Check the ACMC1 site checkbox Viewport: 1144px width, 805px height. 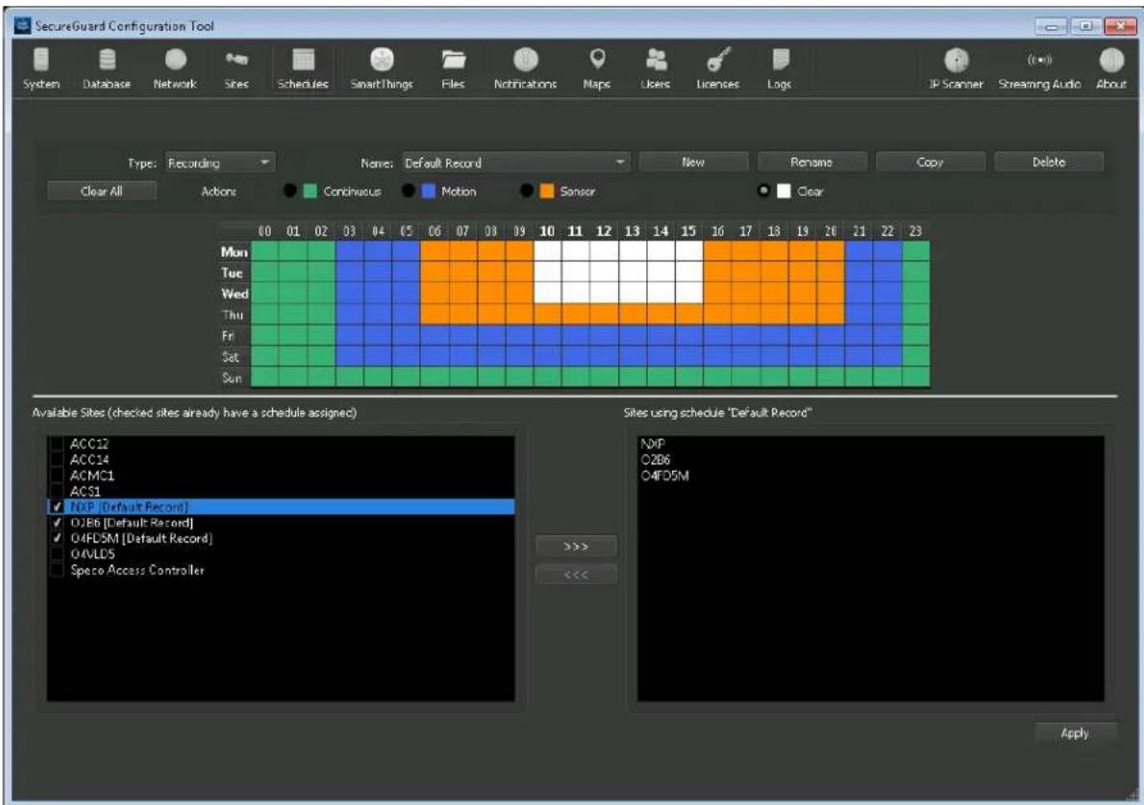(57, 476)
